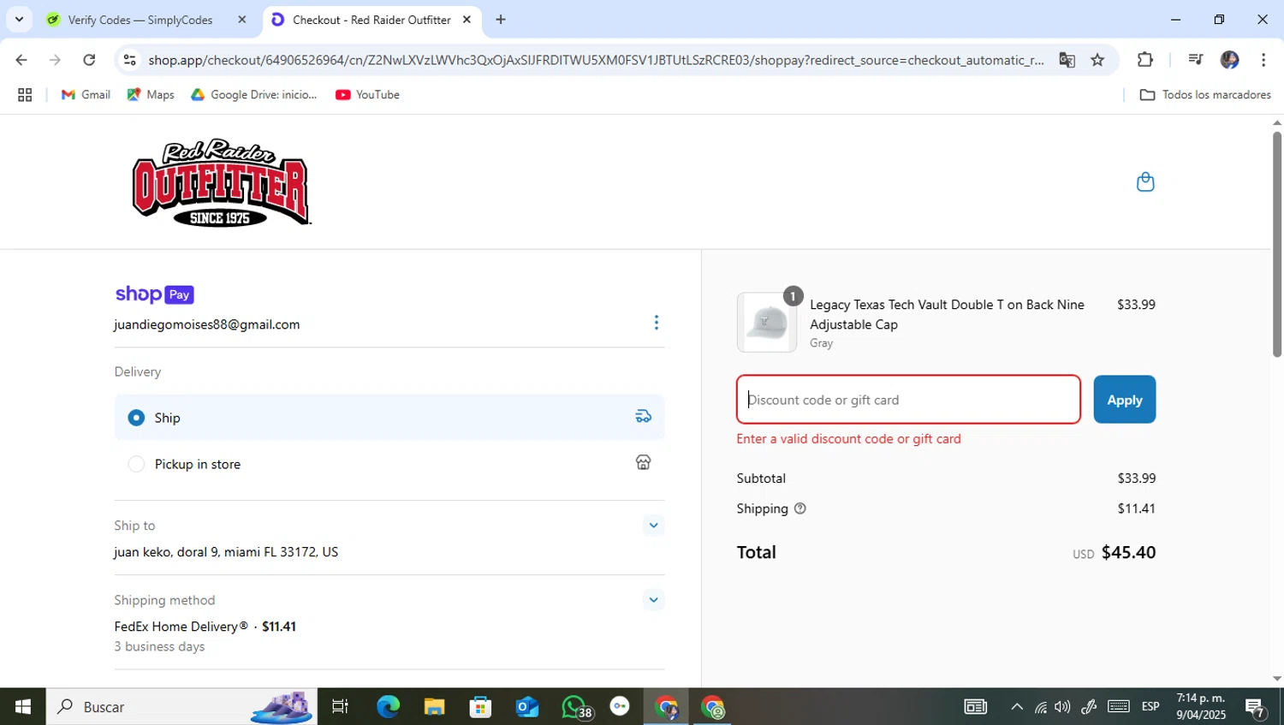Open the three-dot account options menu
Image resolution: width=1284 pixels, height=725 pixels.
(x=657, y=323)
